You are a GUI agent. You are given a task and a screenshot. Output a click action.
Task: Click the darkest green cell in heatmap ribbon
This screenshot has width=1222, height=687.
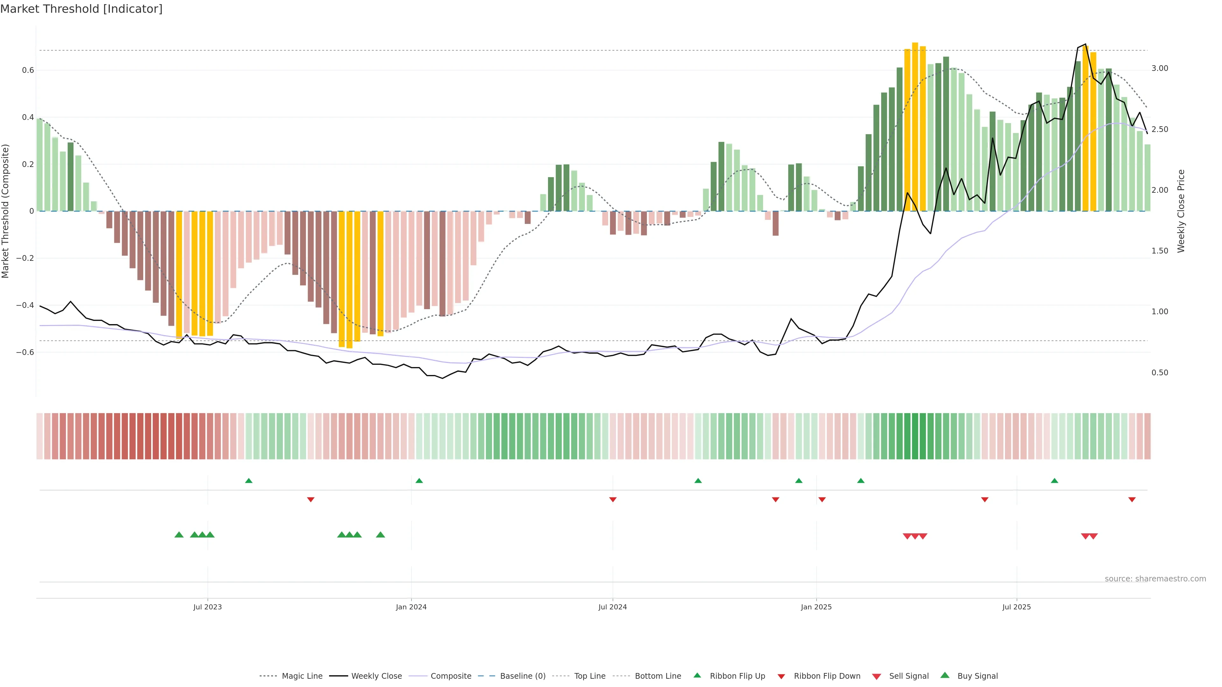(x=915, y=436)
